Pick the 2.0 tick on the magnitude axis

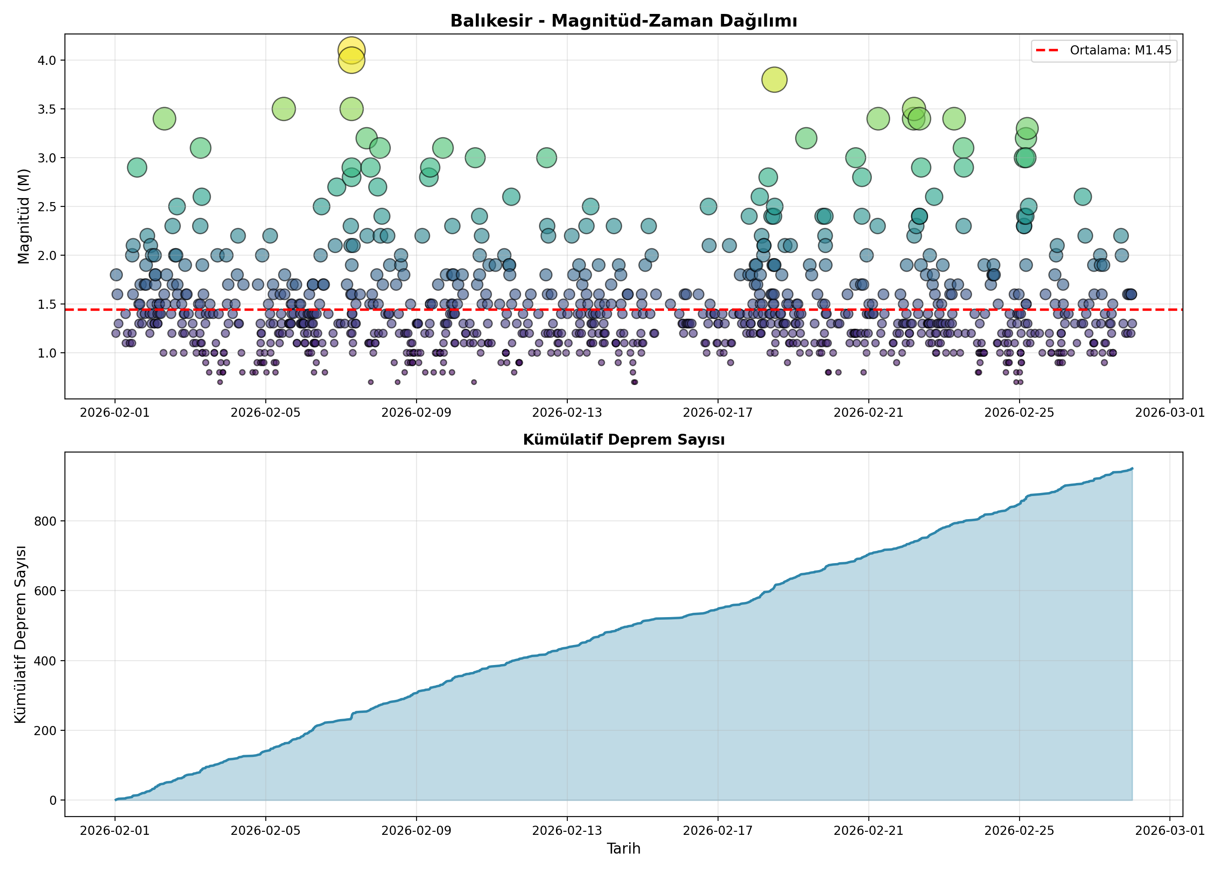pos(47,256)
